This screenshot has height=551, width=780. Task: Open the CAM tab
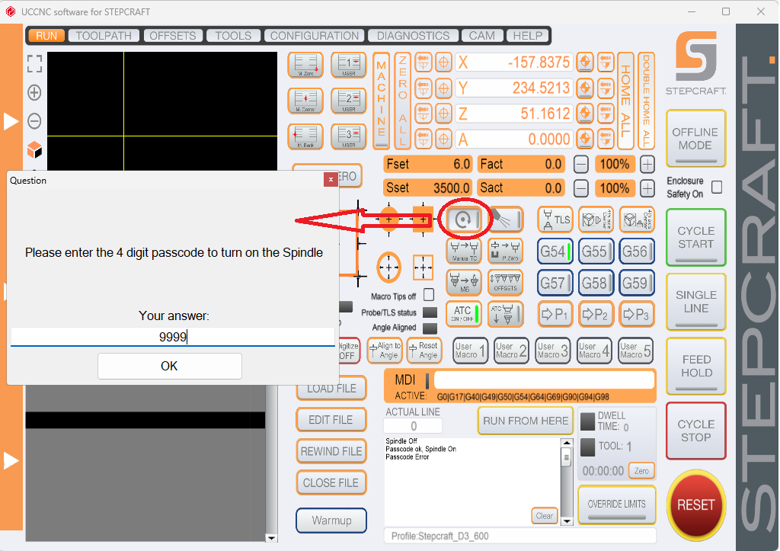(481, 36)
